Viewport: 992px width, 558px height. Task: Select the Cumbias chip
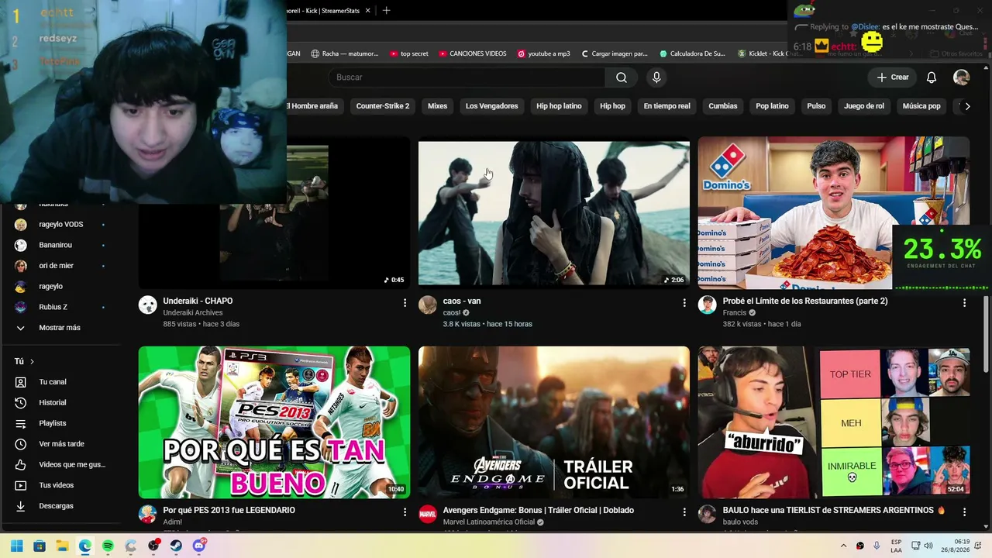click(723, 106)
